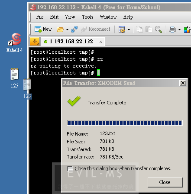Expand the Properties dropdown arrow
Viewport: 191px width, 194px height.
coord(129,29)
